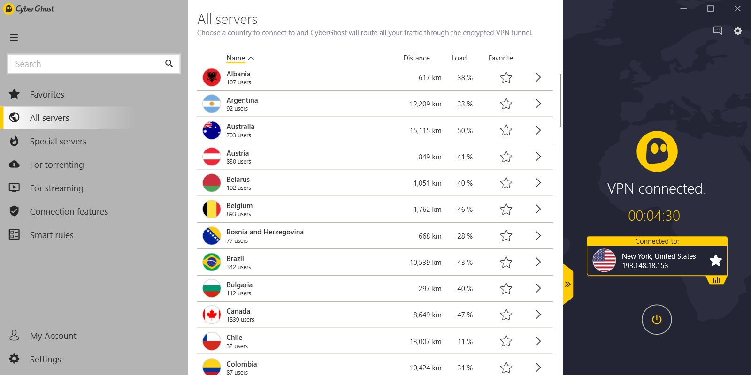
Task: Unfavorite the New York server star
Action: pos(715,260)
